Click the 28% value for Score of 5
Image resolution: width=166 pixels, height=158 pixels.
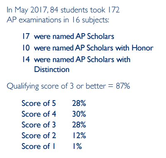point(79,103)
